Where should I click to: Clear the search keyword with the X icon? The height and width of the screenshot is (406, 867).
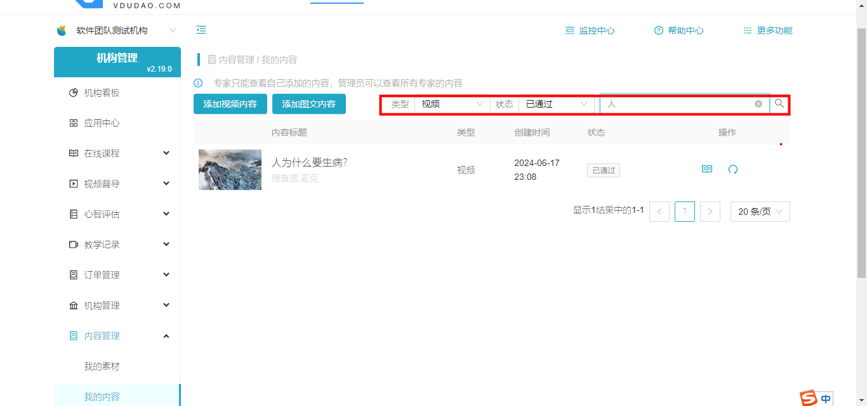(x=758, y=104)
